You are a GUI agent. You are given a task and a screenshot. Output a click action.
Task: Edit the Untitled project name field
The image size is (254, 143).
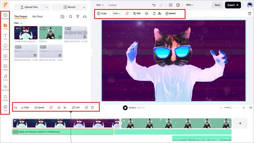[112, 5]
